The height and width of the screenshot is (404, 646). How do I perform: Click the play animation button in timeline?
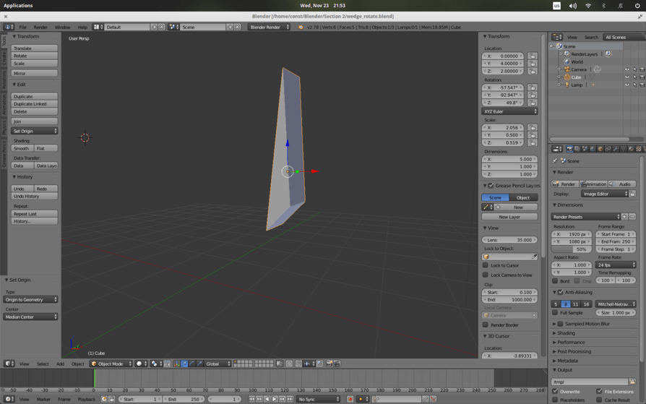pos(275,399)
